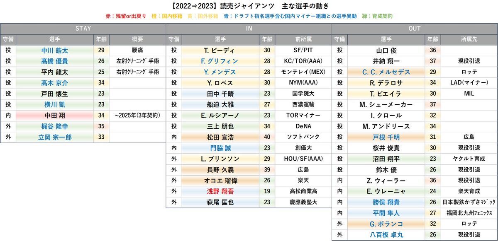Click the 前所属 column header
The height and width of the screenshot is (241, 498).
[303, 39]
